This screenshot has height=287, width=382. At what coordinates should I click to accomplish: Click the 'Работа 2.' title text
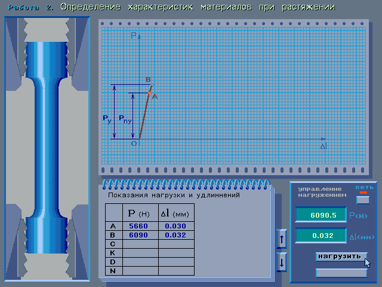pyautogui.click(x=30, y=8)
